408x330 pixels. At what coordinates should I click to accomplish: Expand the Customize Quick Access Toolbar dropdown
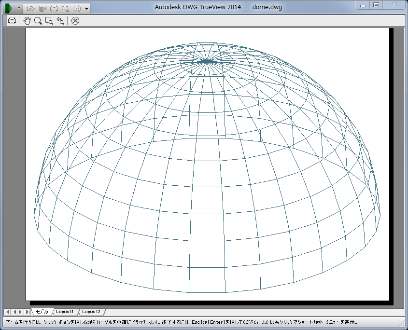point(86,8)
